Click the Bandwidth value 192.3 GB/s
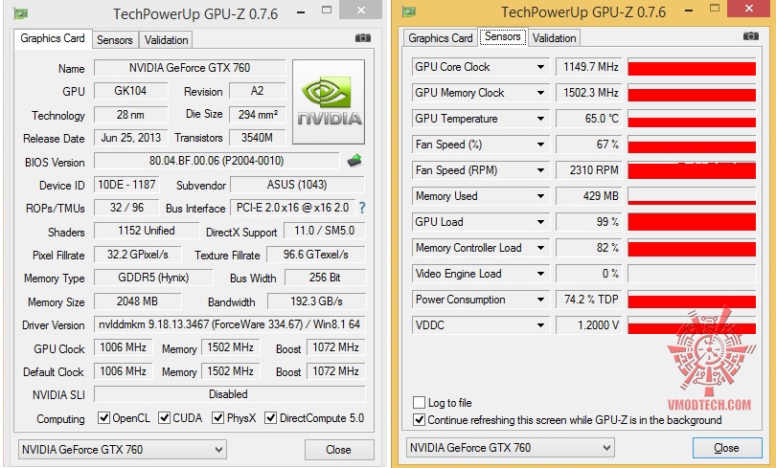776x468 pixels. pos(316,301)
